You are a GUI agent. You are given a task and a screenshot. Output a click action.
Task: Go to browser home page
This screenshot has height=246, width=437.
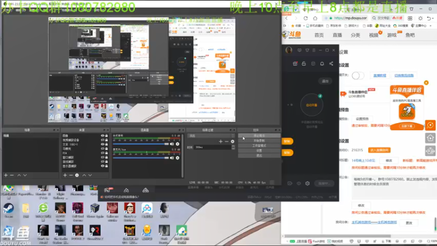coord(315,18)
